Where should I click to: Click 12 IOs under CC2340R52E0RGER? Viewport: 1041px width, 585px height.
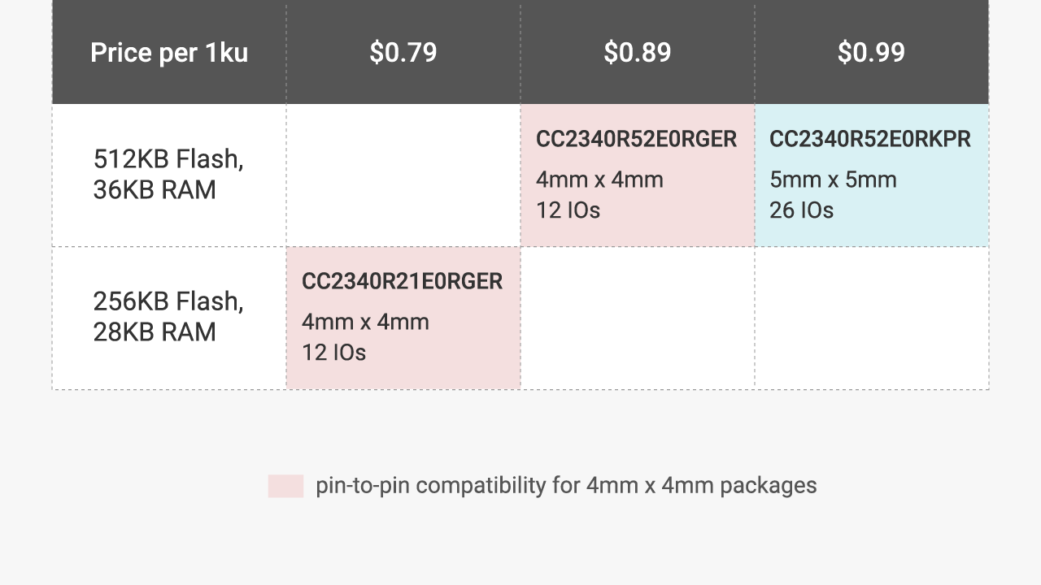point(568,210)
